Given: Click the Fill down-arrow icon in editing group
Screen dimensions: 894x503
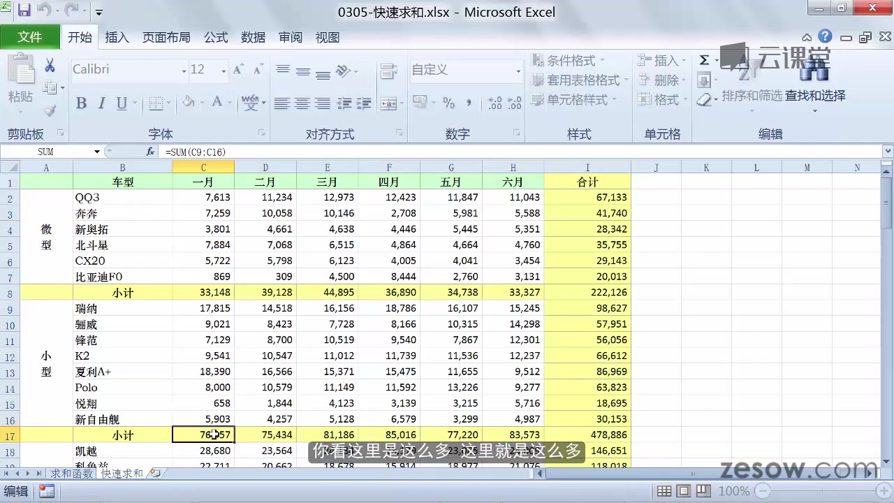Looking at the screenshot, I should pyautogui.click(x=704, y=80).
